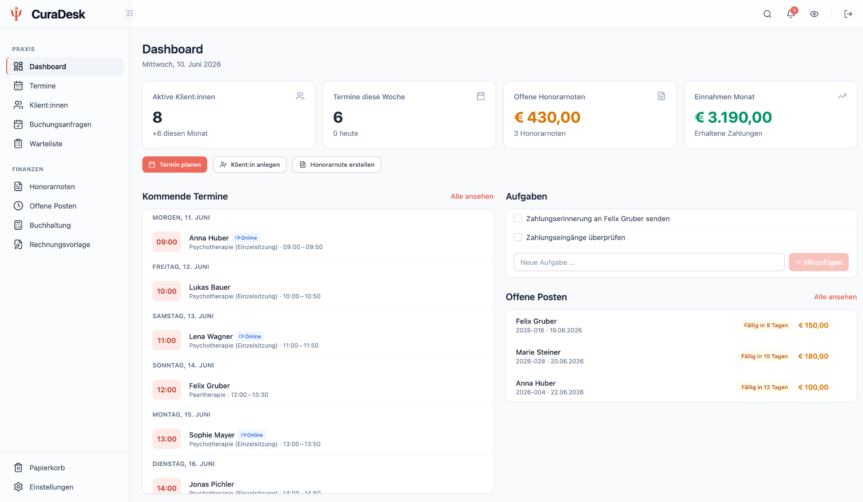This screenshot has width=863, height=502.
Task: Open Anna Huber 09:00 appointment
Action: (x=318, y=242)
